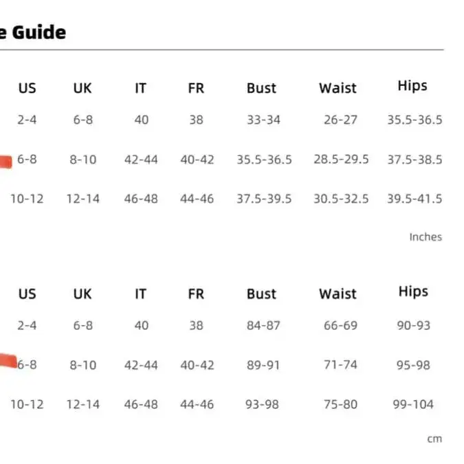Click the cm unit label
This screenshot has height=464, width=464.
click(x=434, y=439)
